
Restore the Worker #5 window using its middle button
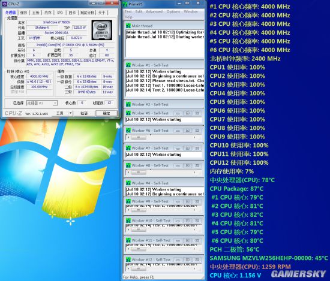tap(187, 113)
